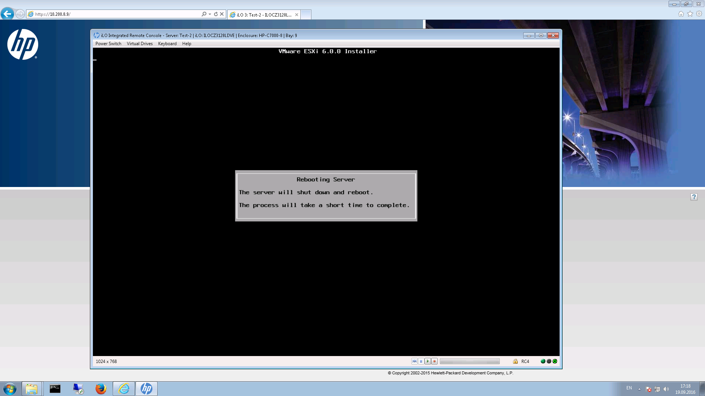Click the VMware ESXi 6.0.0 Installer heading

328,51
